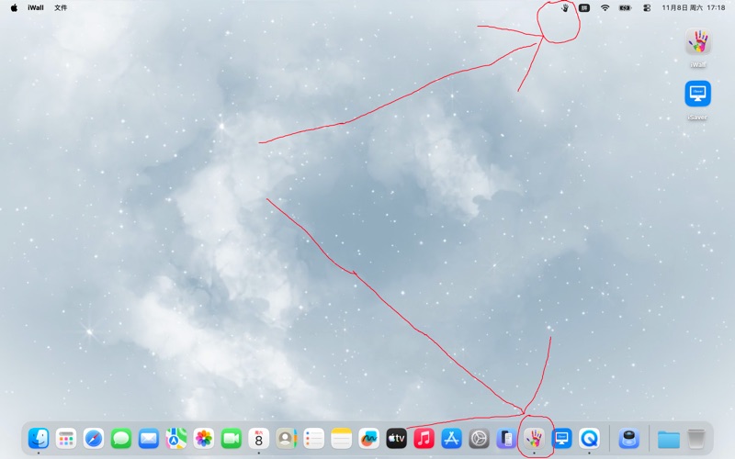The height and width of the screenshot is (459, 735).
Task: Launch QuickTime Player from the Dock
Action: tap(589, 439)
